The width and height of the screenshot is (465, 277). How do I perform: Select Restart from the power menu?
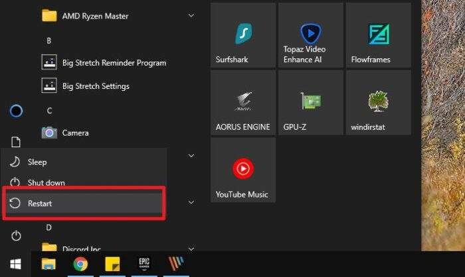pos(84,203)
